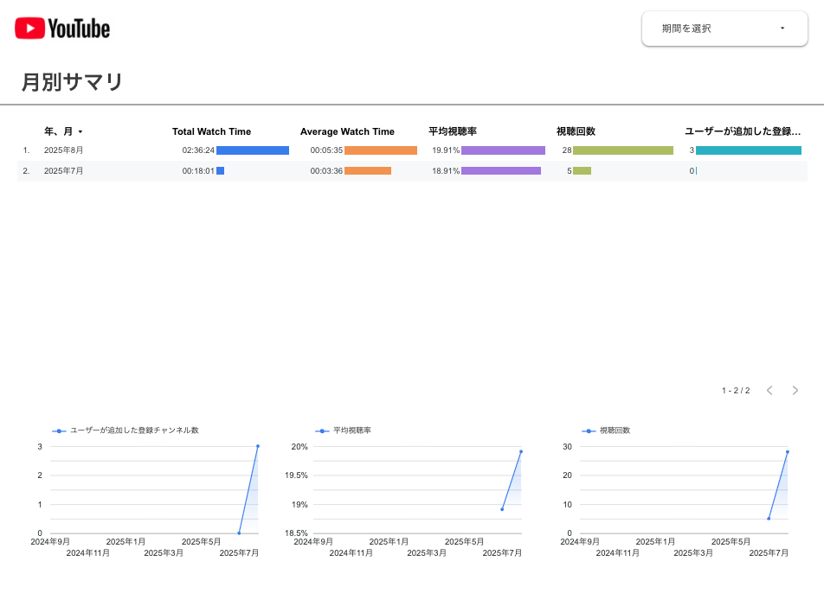Click orange Average Watch Time bar for 2025年7月
Viewport: 824px width, 606px height.
coord(367,171)
